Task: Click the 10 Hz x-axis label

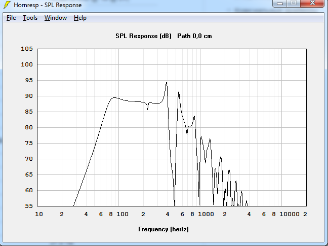Action: 39,214
